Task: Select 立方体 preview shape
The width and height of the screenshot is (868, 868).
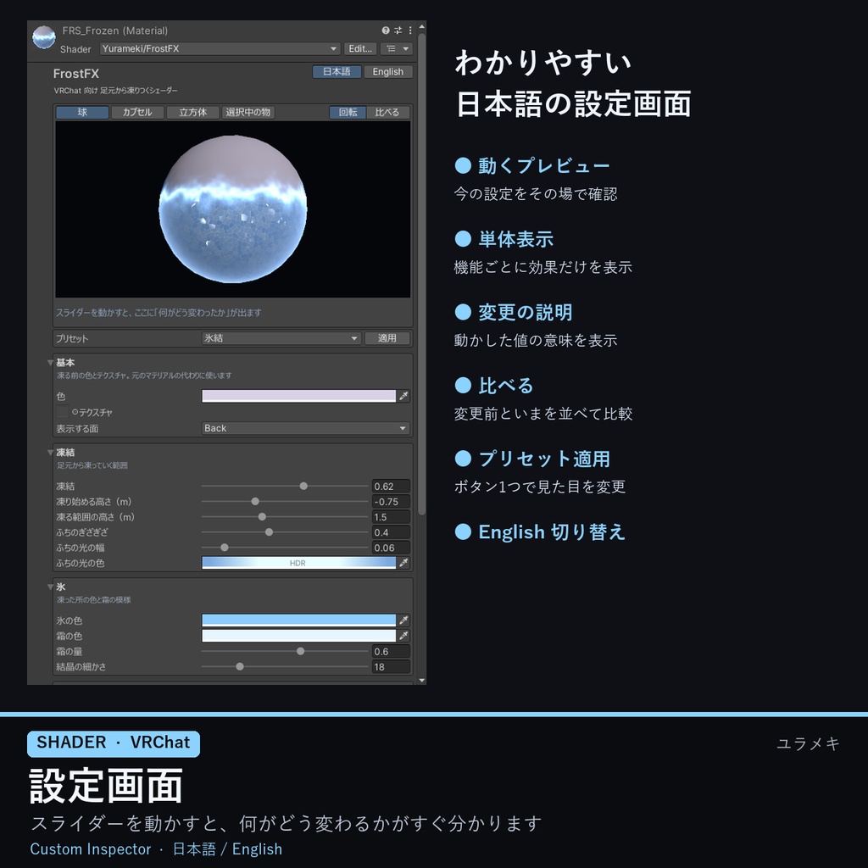Action: pyautogui.click(x=192, y=113)
